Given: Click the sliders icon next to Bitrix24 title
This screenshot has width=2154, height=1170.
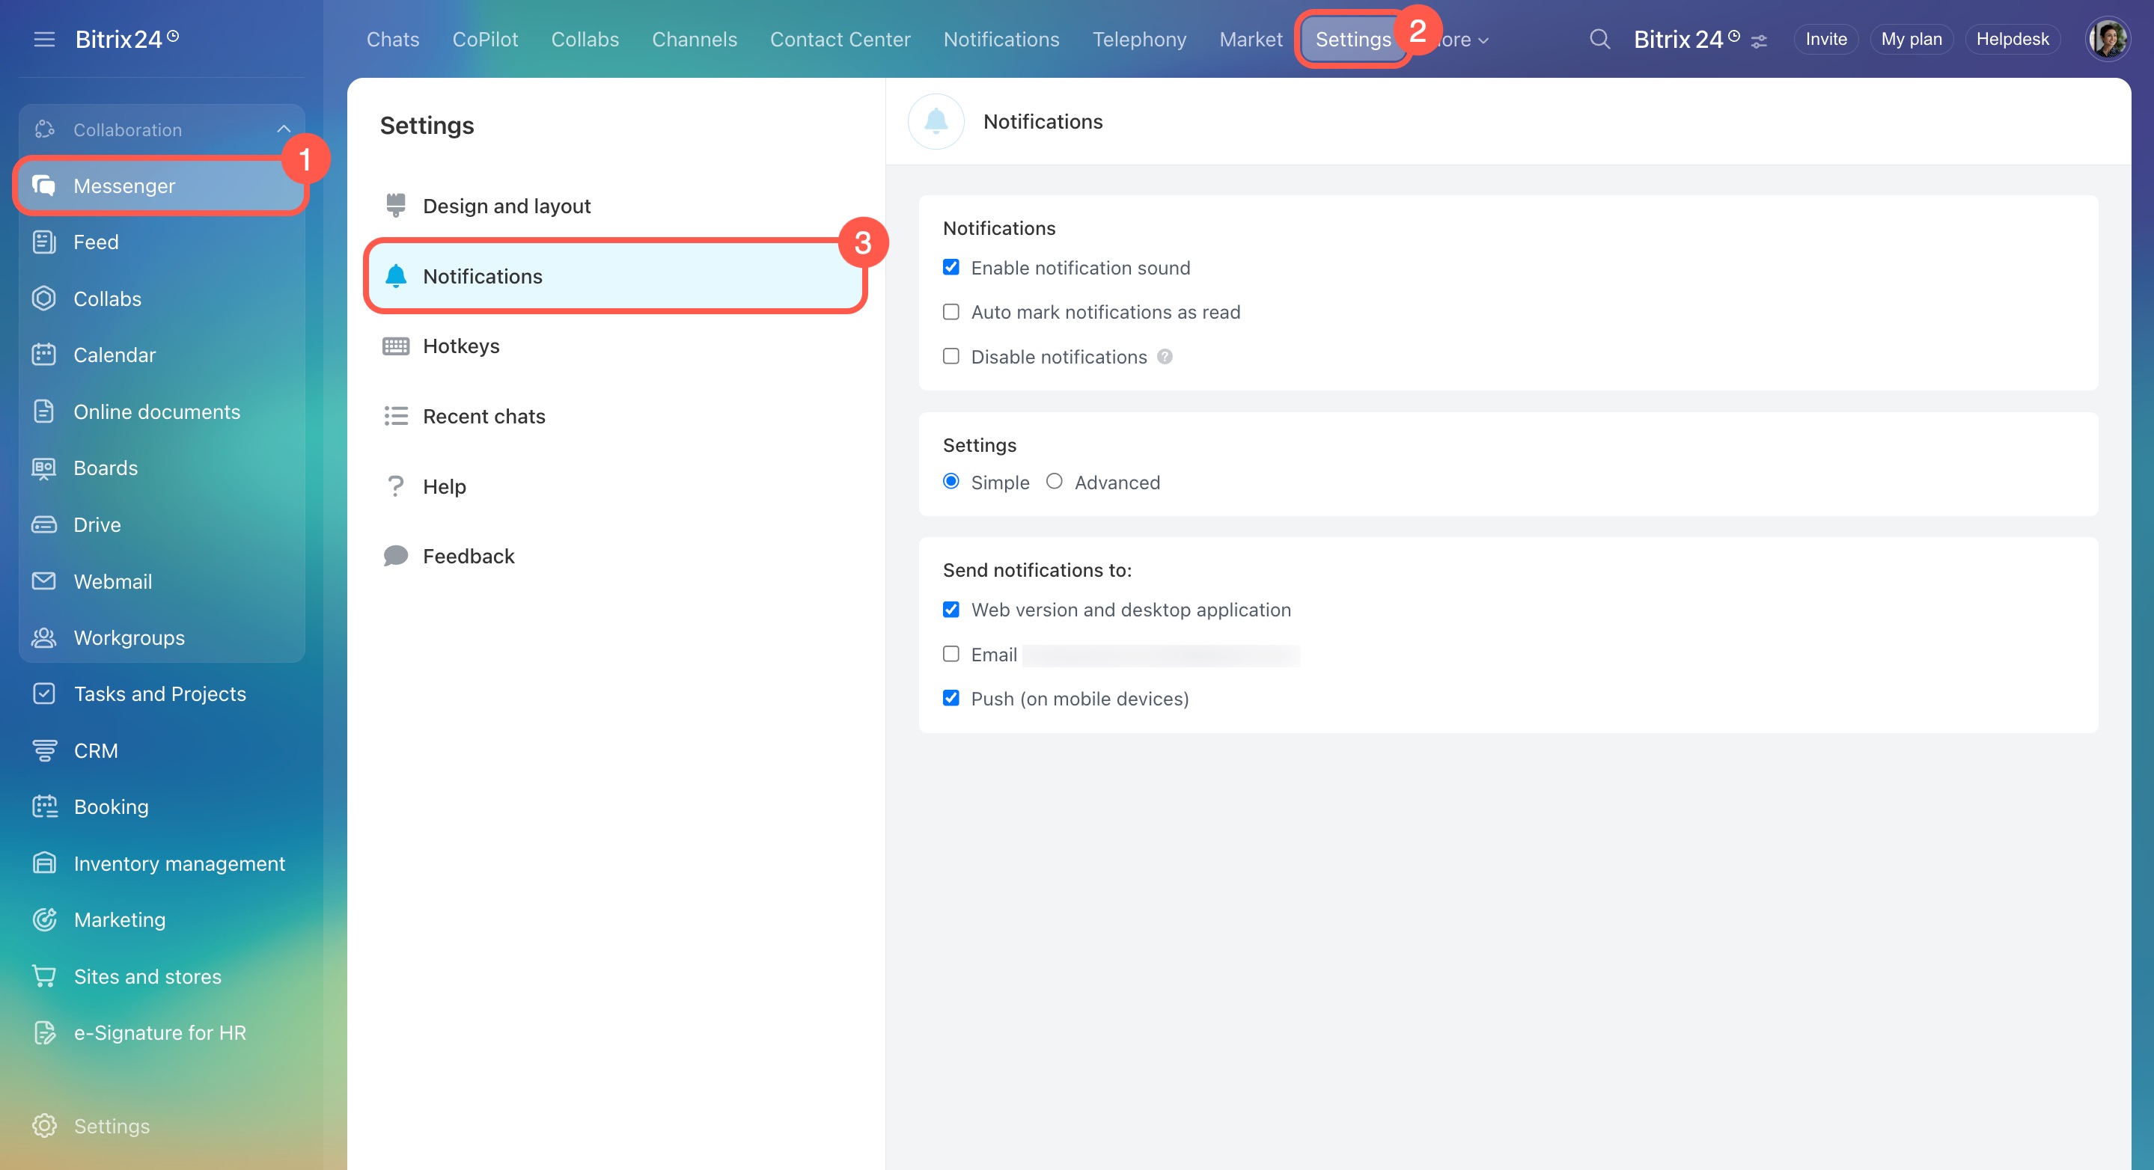Looking at the screenshot, I should (x=1759, y=41).
